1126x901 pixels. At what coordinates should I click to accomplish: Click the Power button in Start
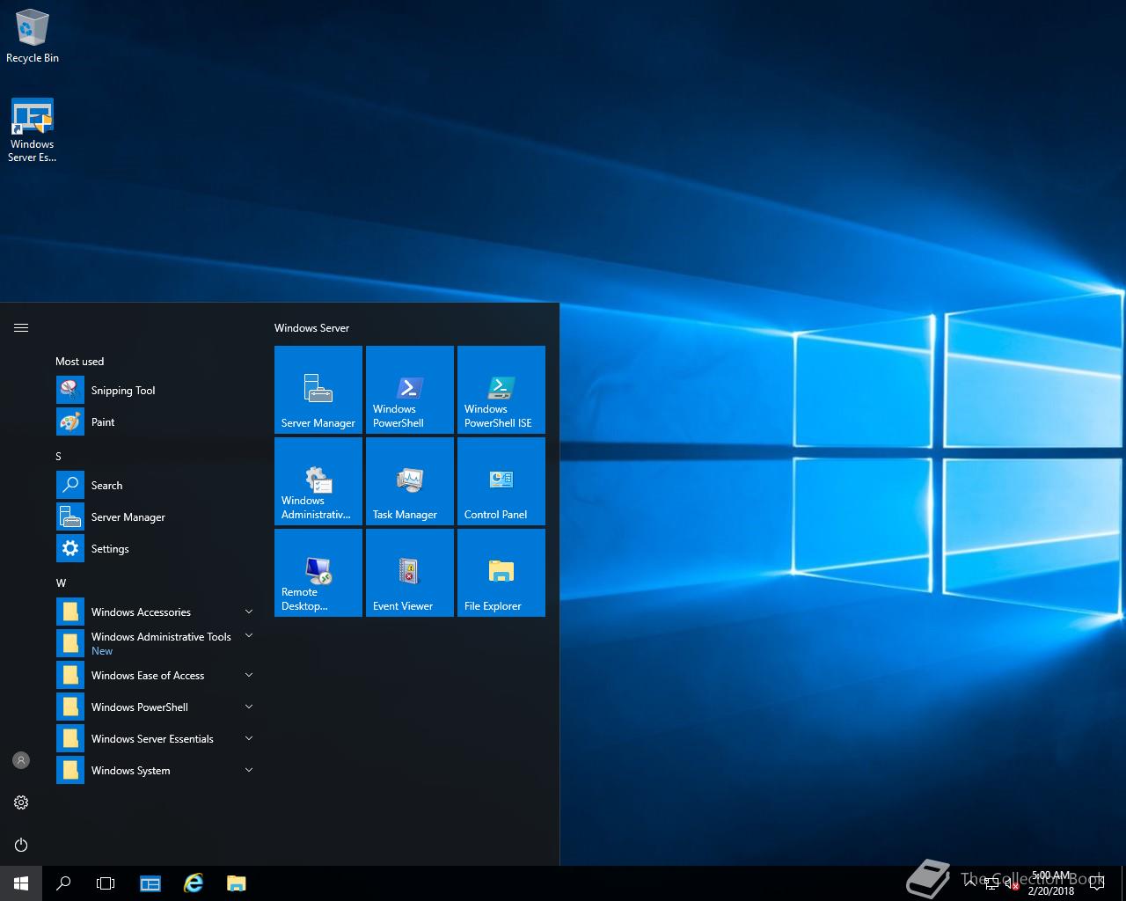pyautogui.click(x=21, y=845)
